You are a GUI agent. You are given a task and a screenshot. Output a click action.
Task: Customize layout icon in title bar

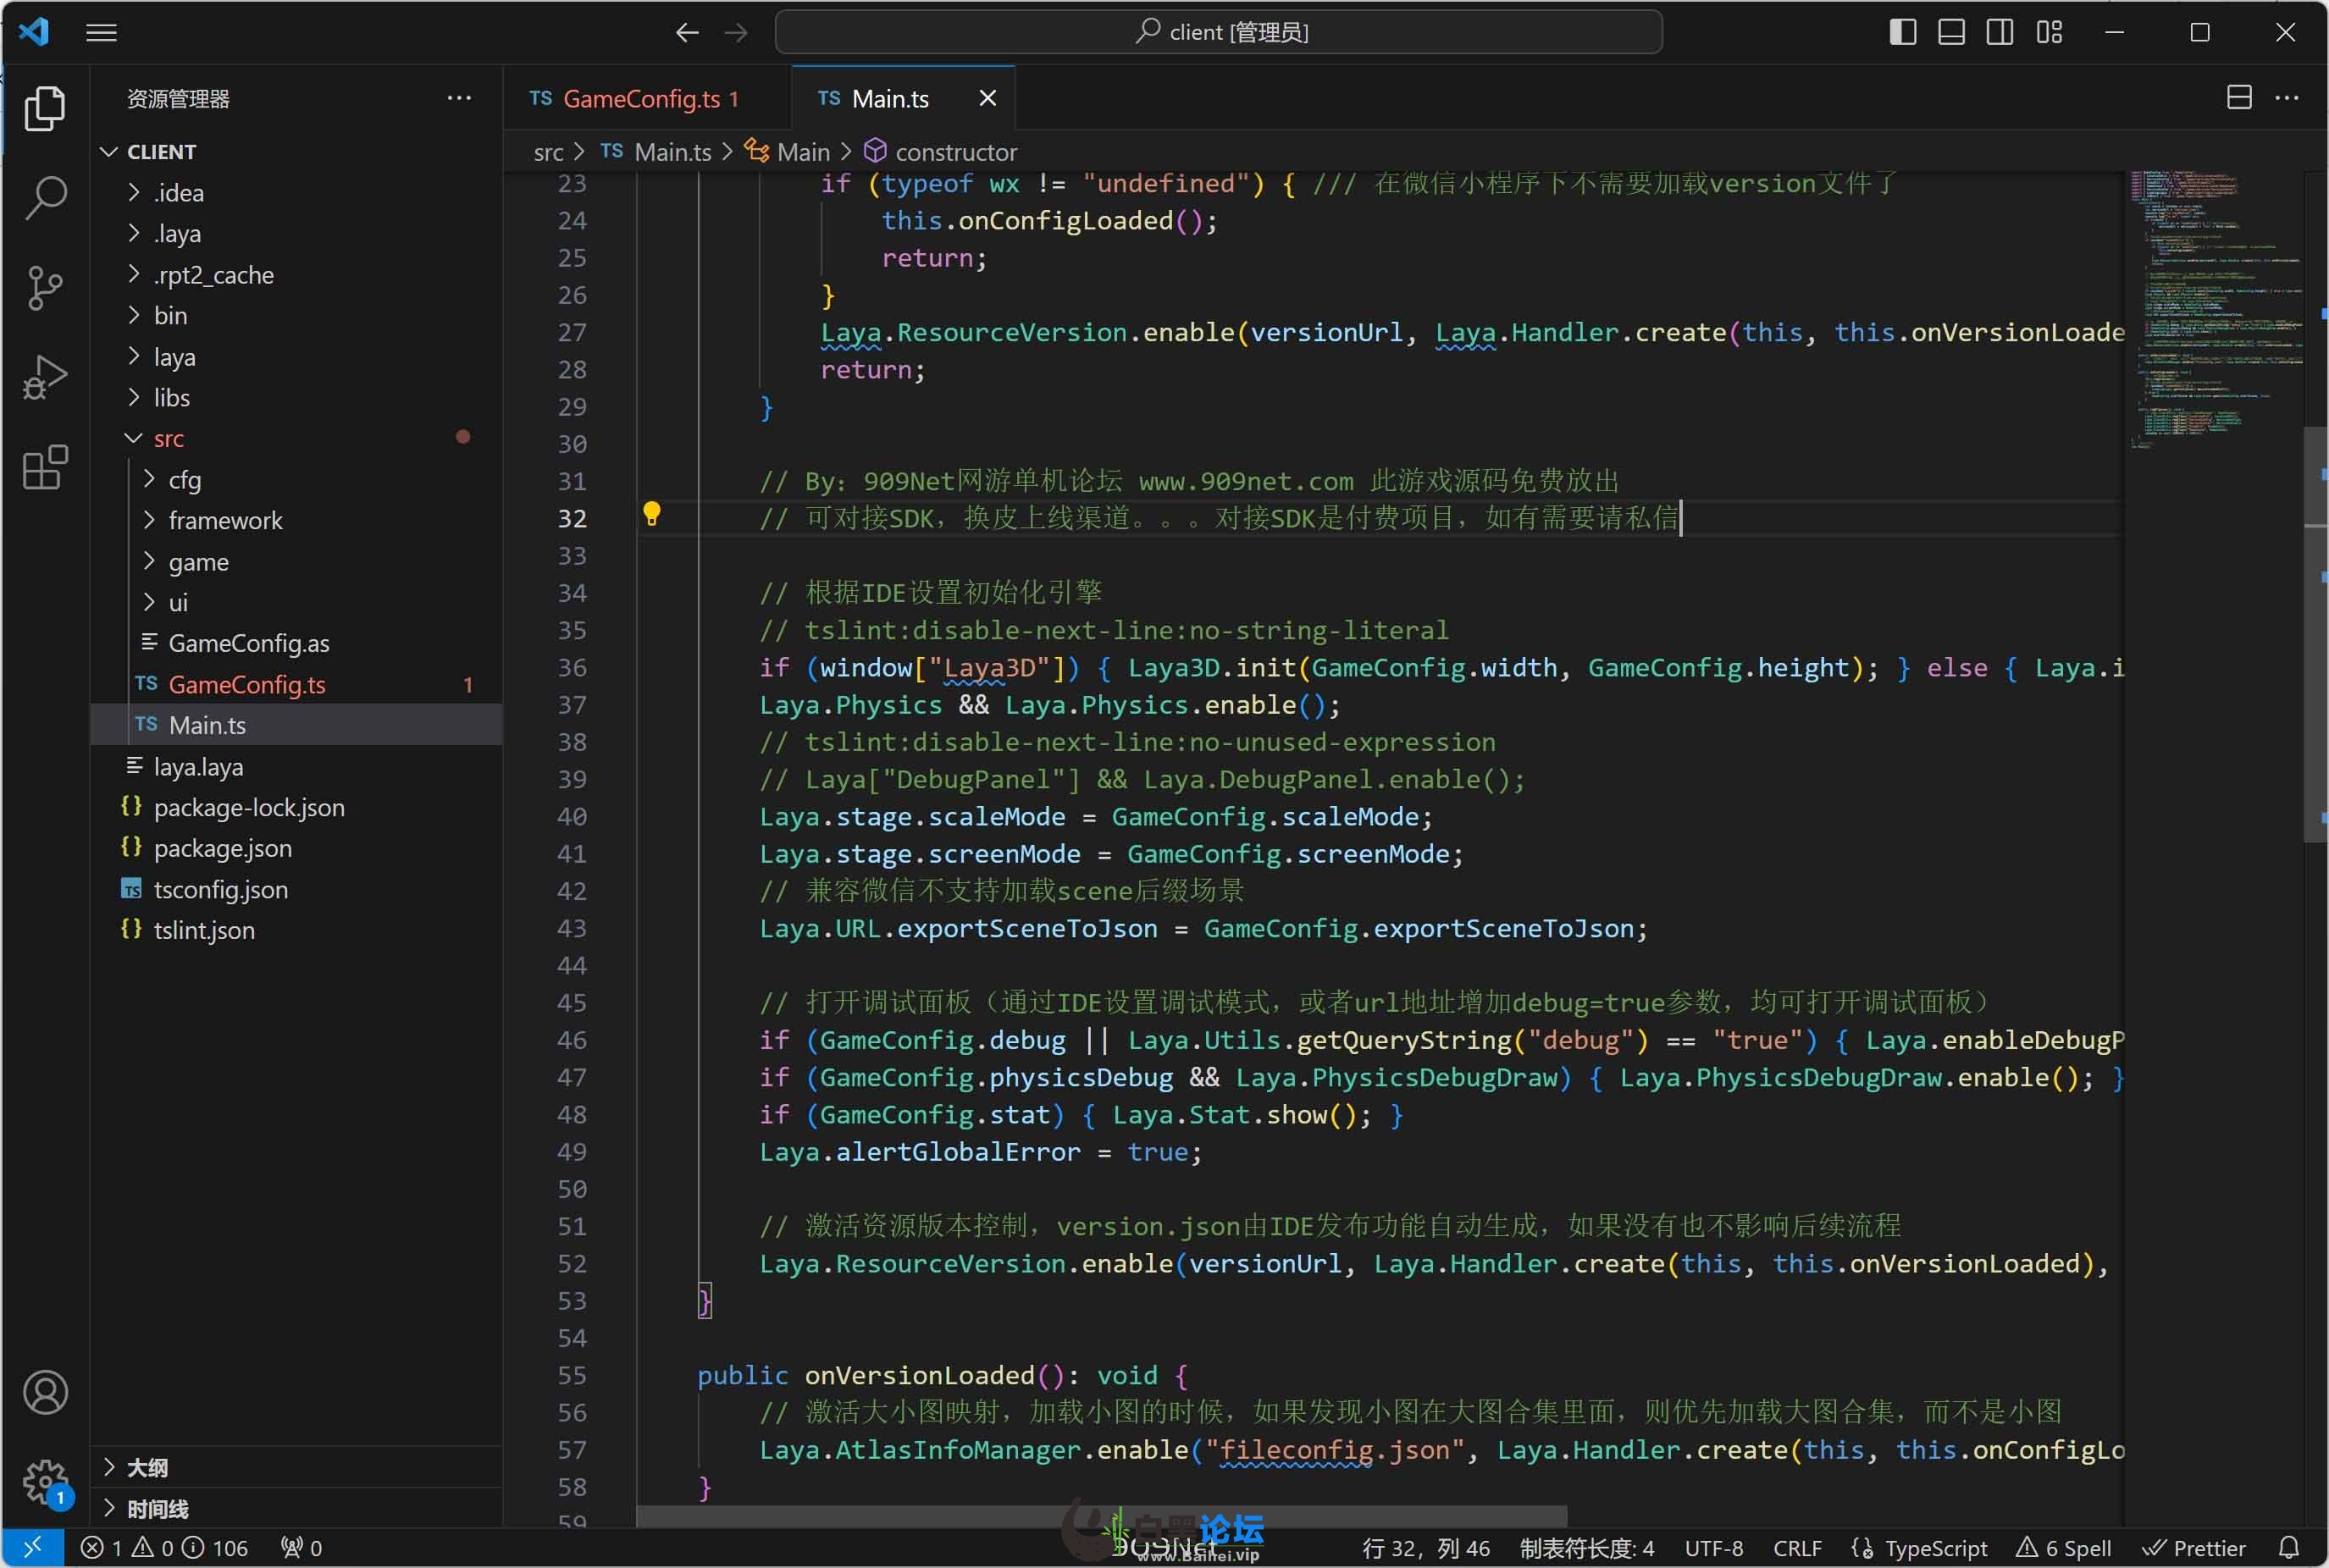coord(2049,32)
